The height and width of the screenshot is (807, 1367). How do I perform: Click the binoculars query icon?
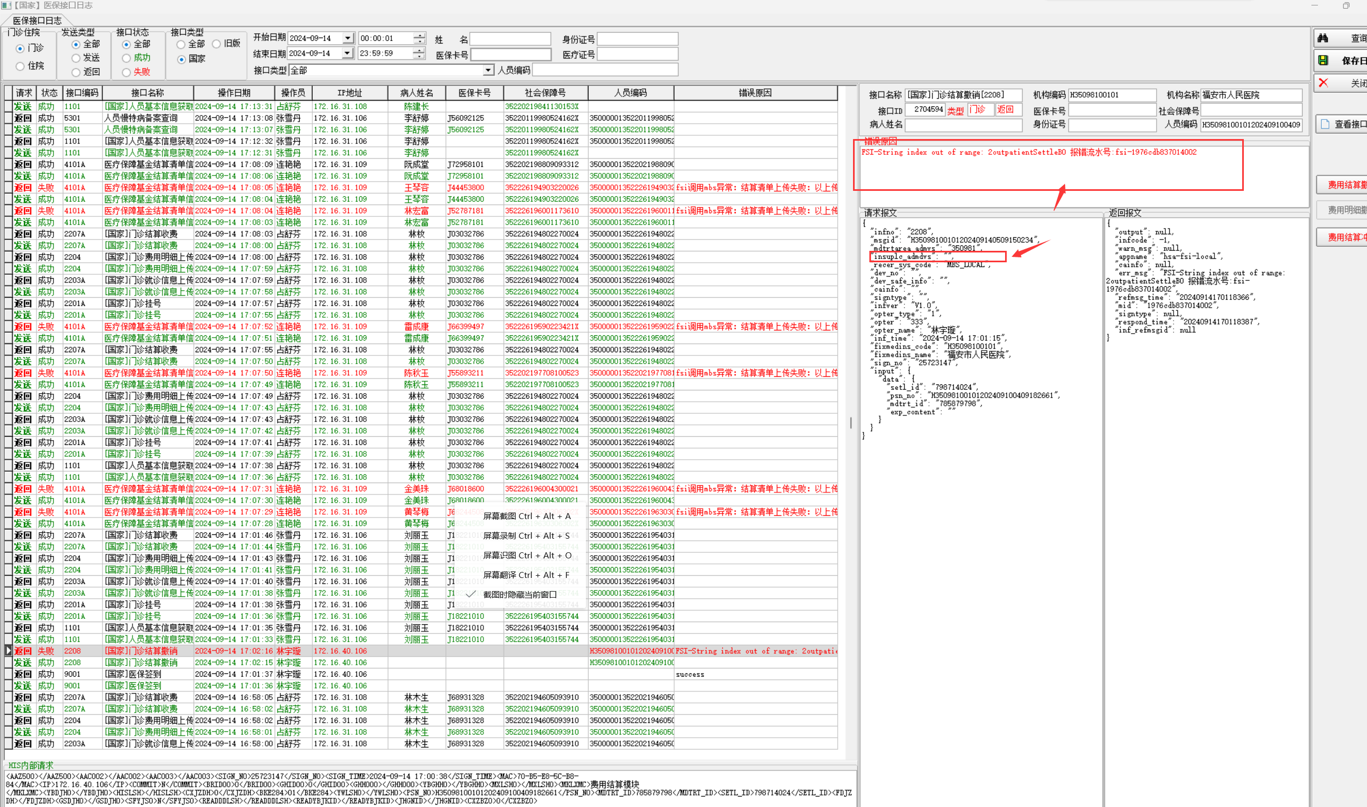click(x=1323, y=38)
